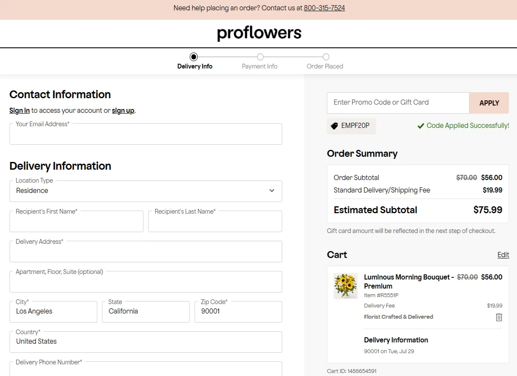The image size is (517, 376).
Task: Click the Enter Promo Code field
Action: tap(398, 103)
